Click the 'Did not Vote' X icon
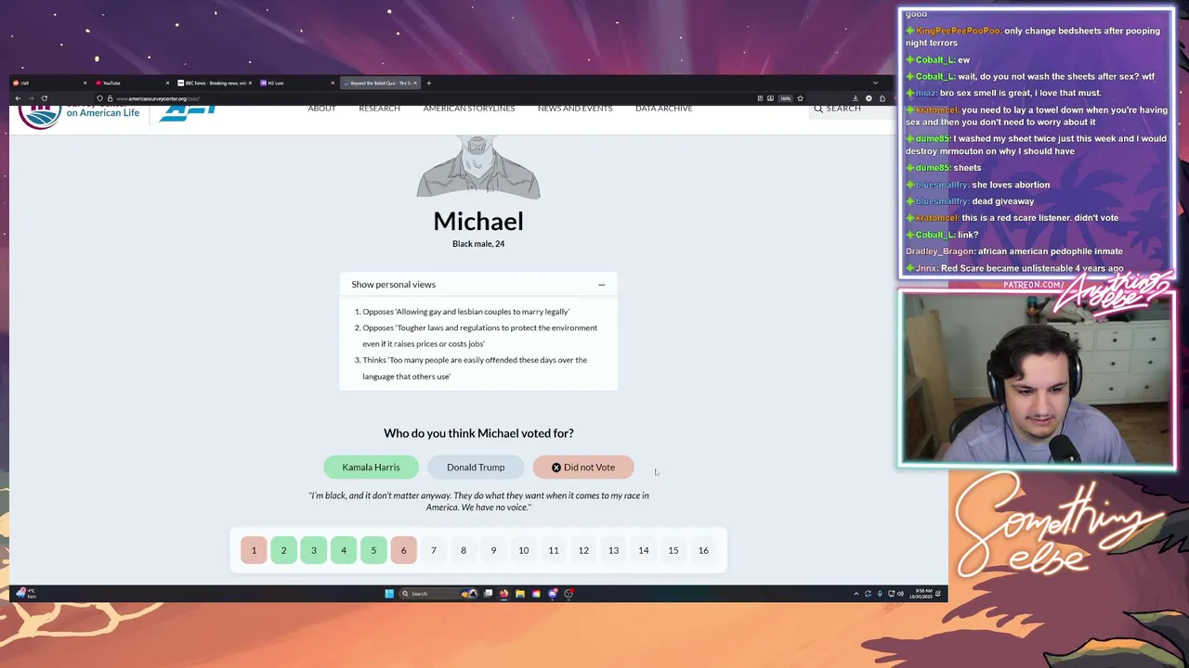 556,468
